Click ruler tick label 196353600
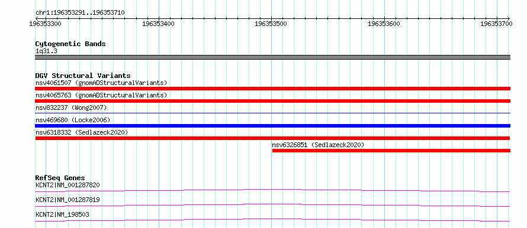527x228 pixels. (x=384, y=24)
